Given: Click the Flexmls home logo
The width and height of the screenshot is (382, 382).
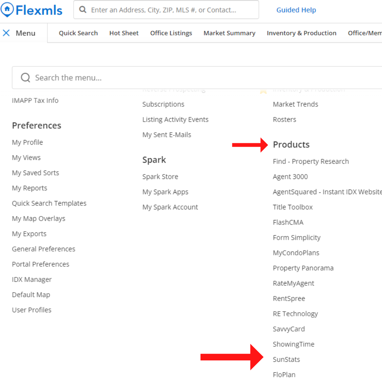Looking at the screenshot, I should point(31,10).
